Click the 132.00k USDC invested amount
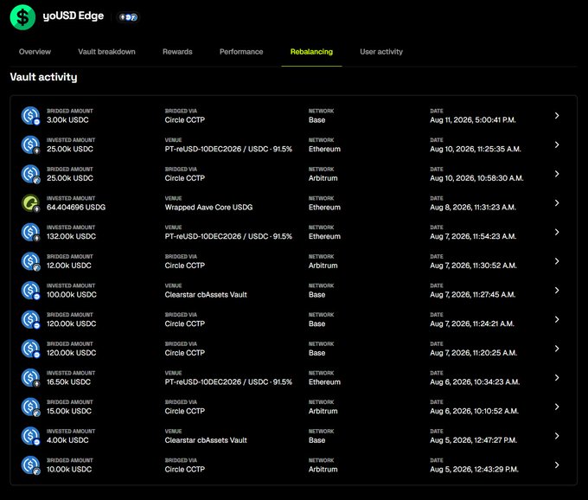Viewport: 588px width, 500px height. (71, 236)
